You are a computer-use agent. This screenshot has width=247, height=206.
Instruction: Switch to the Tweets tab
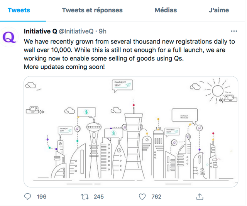(18, 10)
